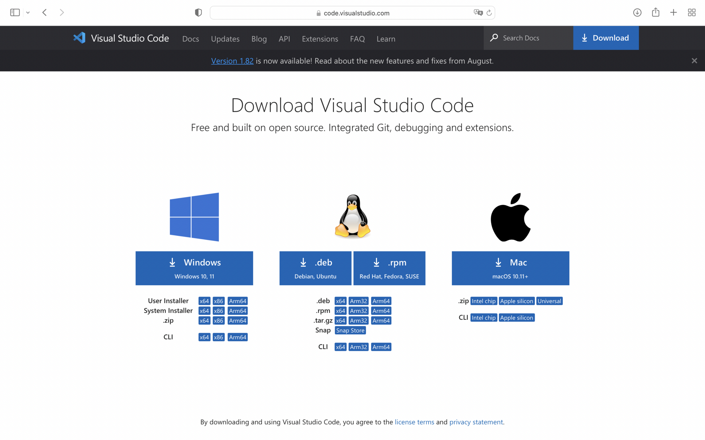
Task: Click the translate icon in address bar
Action: (x=478, y=12)
